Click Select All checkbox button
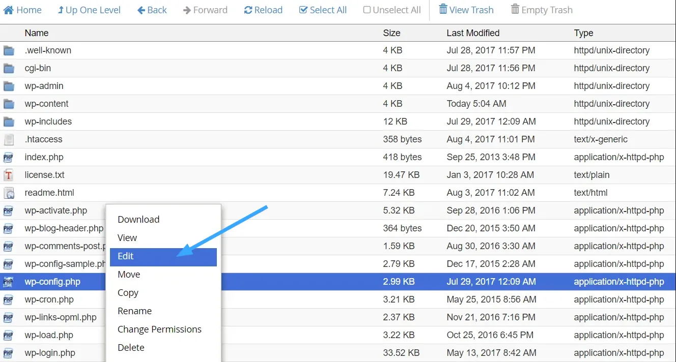The image size is (676, 362). [323, 10]
